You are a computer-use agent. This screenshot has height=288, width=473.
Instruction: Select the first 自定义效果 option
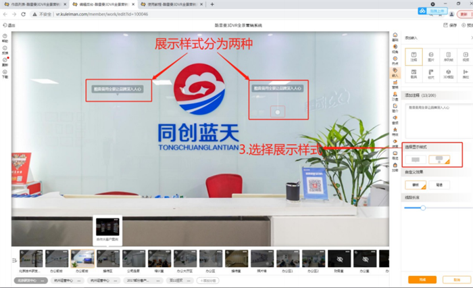416,185
